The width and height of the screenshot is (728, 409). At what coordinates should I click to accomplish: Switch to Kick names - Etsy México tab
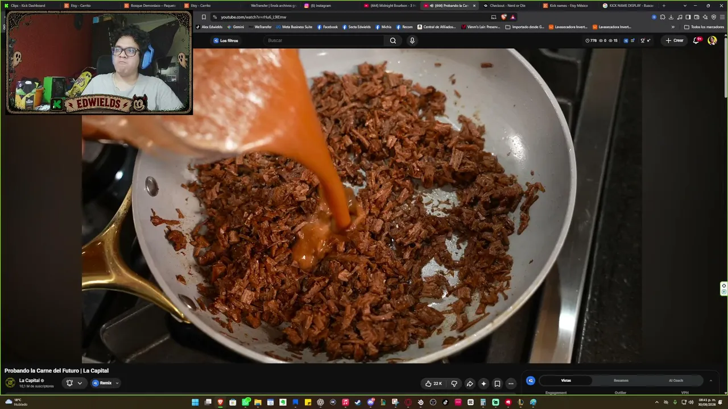[568, 6]
